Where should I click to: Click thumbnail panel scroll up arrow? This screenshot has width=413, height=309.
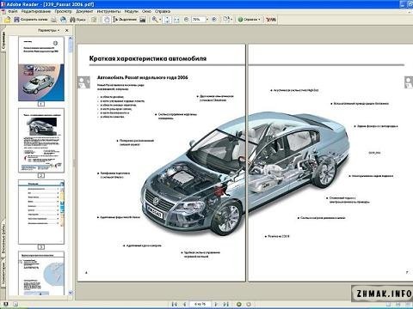[x=71, y=39]
